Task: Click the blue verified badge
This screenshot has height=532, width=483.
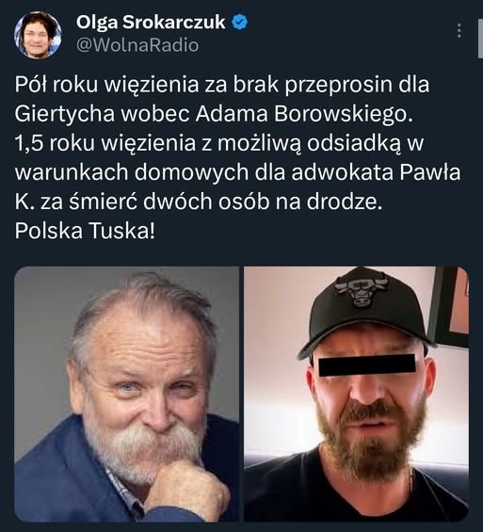Action: click(239, 23)
